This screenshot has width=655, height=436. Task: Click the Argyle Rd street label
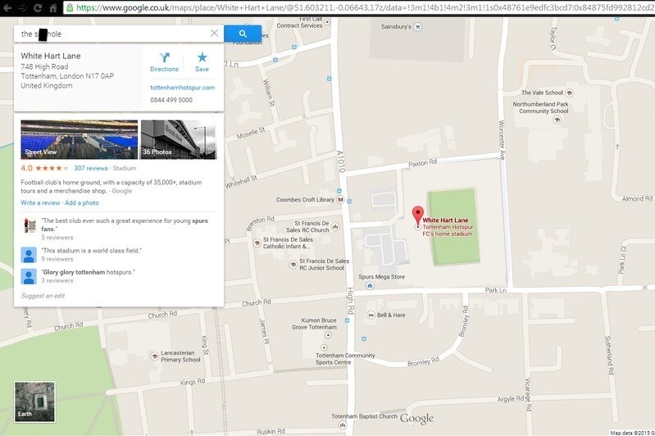[x=511, y=399]
